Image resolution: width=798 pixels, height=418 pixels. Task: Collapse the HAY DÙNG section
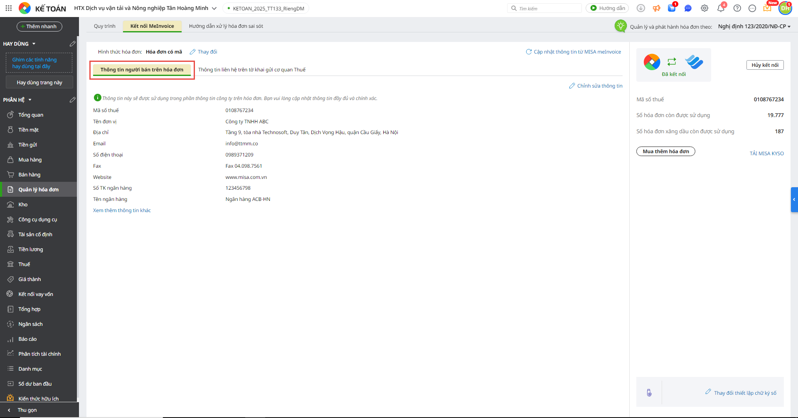[34, 44]
